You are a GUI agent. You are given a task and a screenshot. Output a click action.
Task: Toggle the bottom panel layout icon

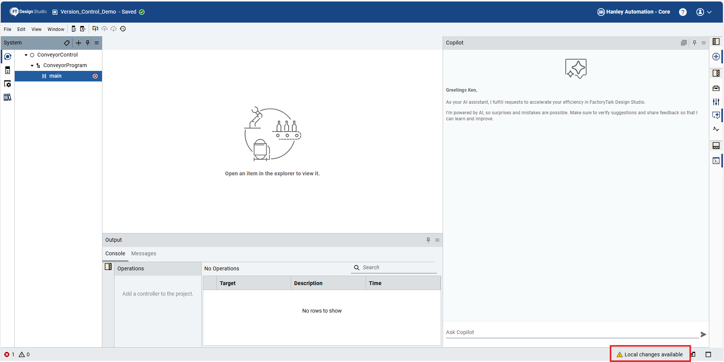pyautogui.click(x=716, y=146)
